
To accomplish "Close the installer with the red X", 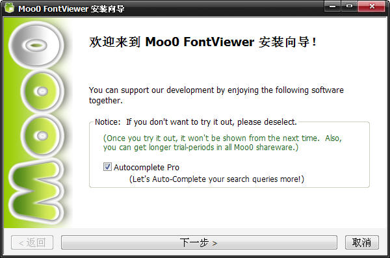I will [x=372, y=6].
